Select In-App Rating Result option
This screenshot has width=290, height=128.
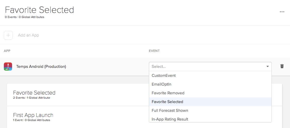pyautogui.click(x=170, y=119)
